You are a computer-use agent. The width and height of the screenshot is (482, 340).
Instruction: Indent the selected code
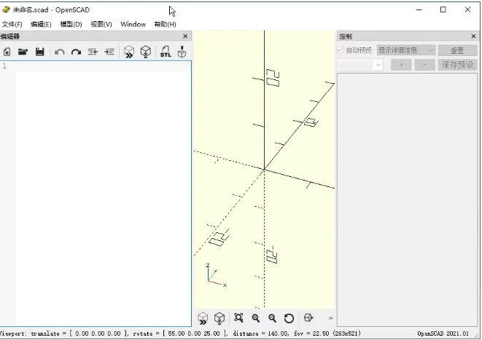click(x=109, y=52)
